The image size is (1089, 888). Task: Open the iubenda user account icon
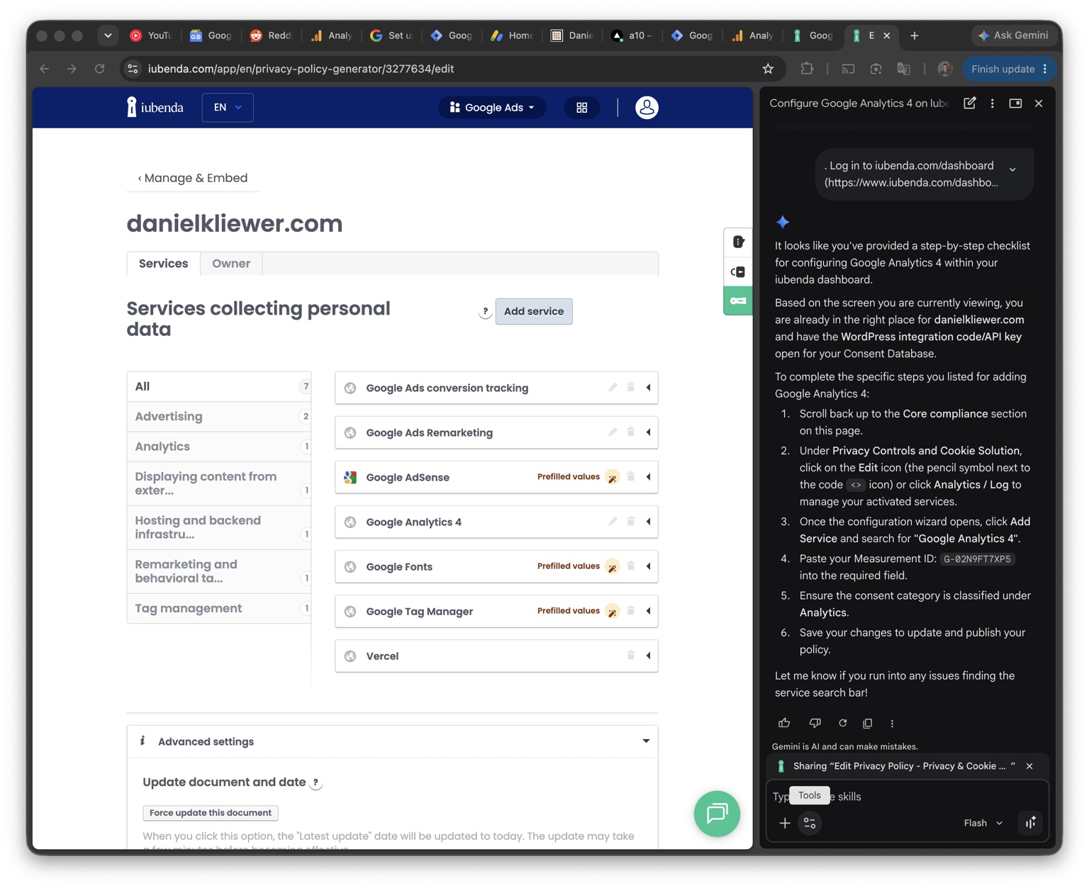tap(647, 108)
